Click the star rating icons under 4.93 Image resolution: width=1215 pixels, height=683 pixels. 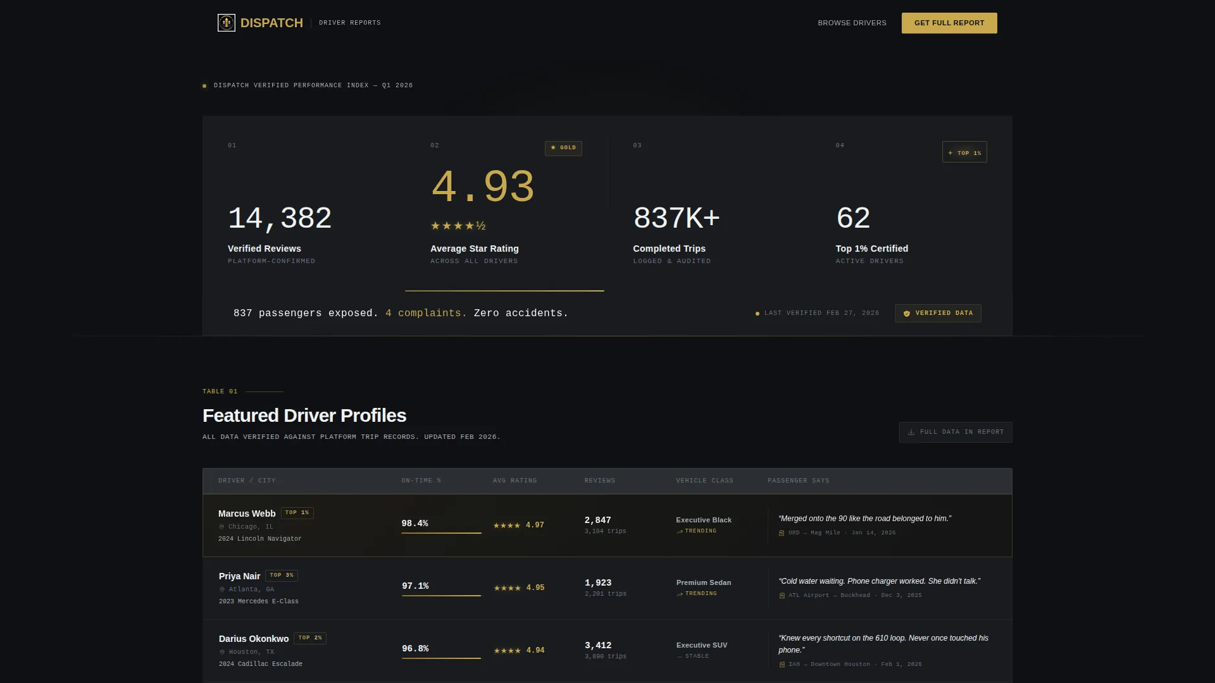[458, 226]
